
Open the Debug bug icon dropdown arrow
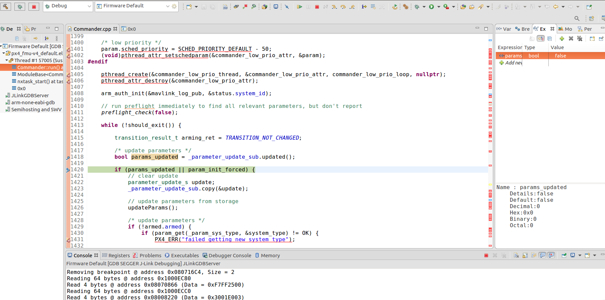(424, 7)
